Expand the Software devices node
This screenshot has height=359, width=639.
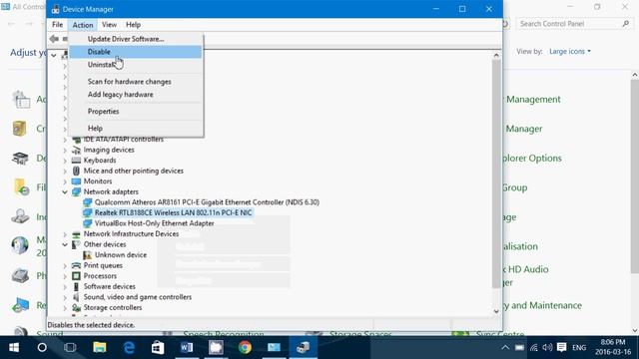(x=65, y=287)
